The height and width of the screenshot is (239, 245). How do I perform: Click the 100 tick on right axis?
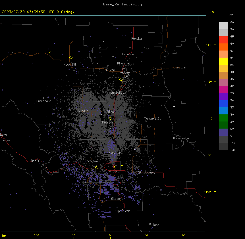pos(209,45)
